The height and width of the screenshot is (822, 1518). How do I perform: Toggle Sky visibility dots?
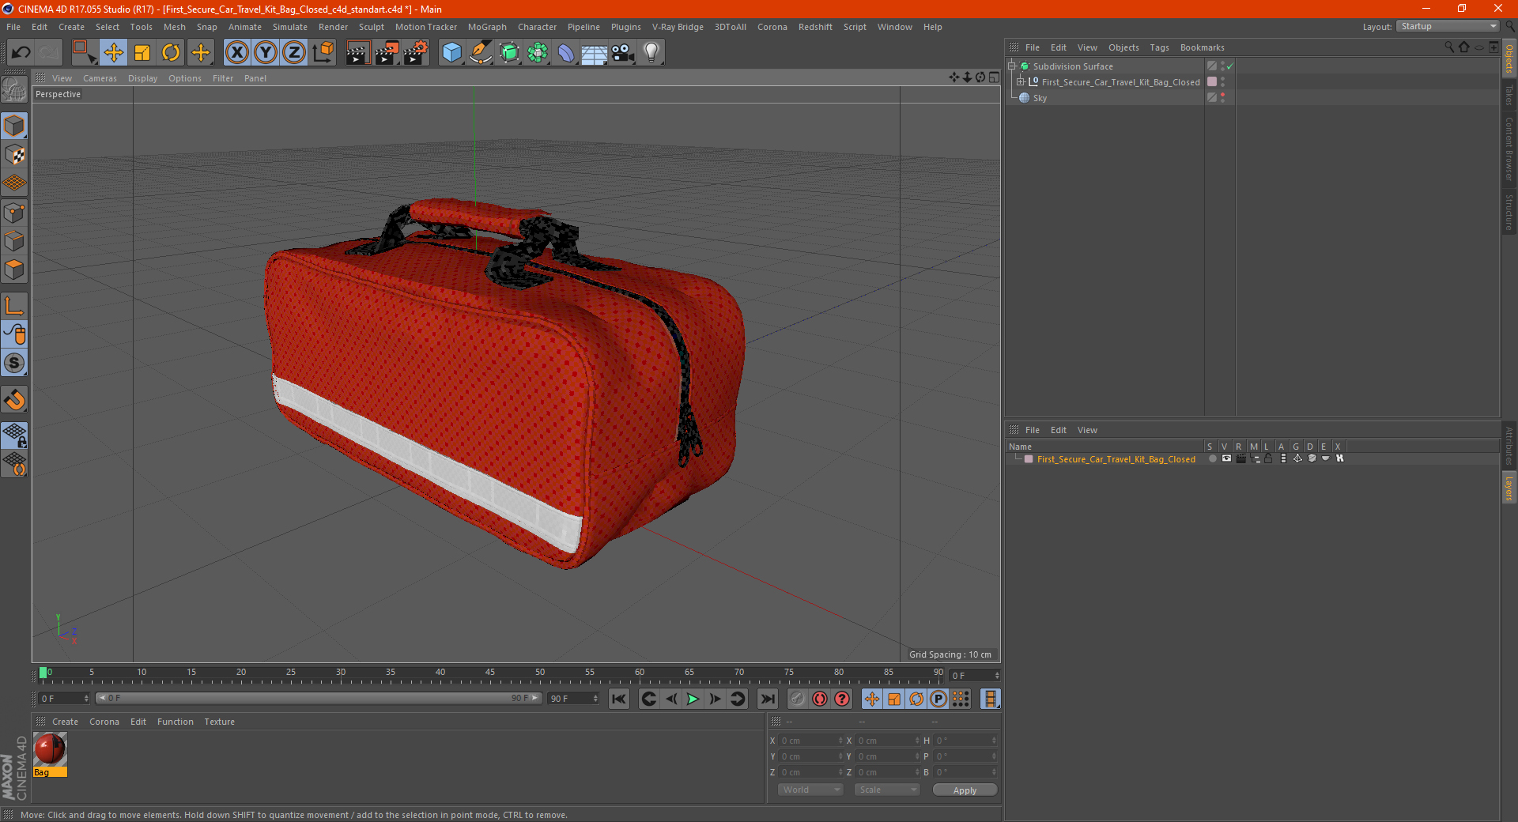[1222, 98]
